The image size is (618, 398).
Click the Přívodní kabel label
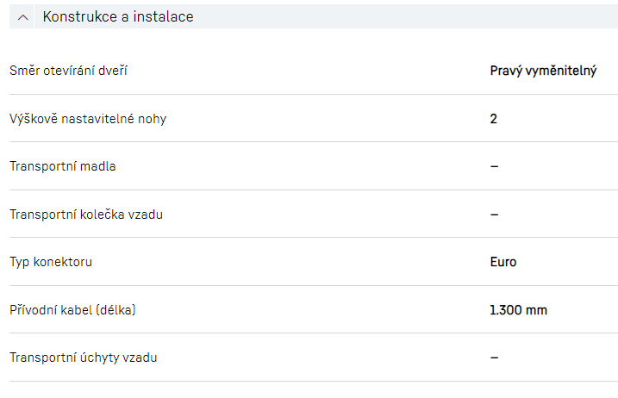pos(48,309)
